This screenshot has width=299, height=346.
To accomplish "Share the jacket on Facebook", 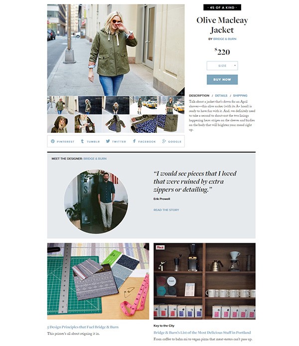I will [x=144, y=141].
